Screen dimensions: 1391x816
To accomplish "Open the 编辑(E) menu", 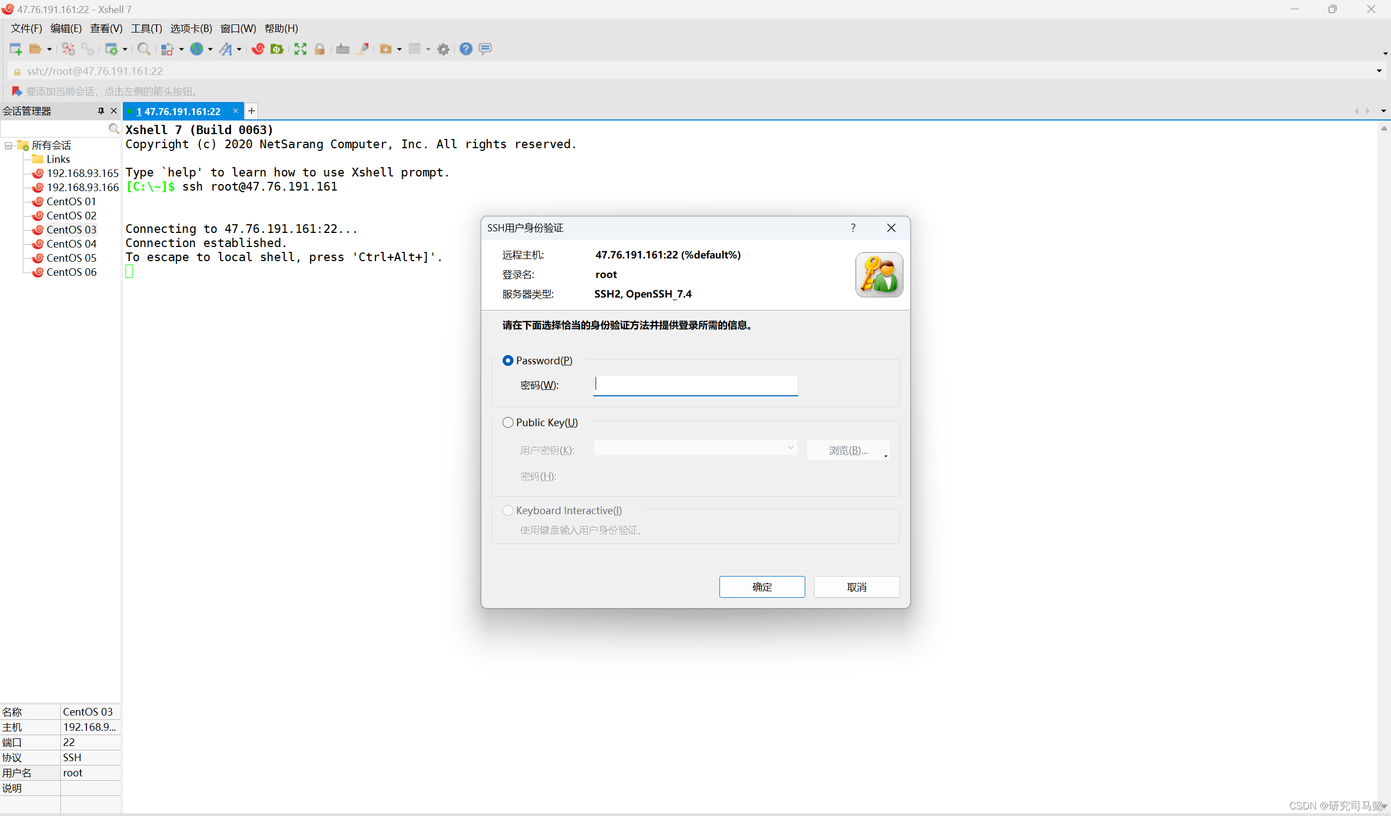I will coord(66,28).
